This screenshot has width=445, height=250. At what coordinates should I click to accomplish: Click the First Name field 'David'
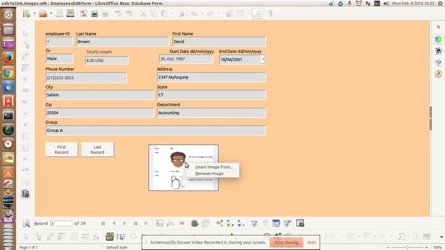pyautogui.click(x=219, y=42)
